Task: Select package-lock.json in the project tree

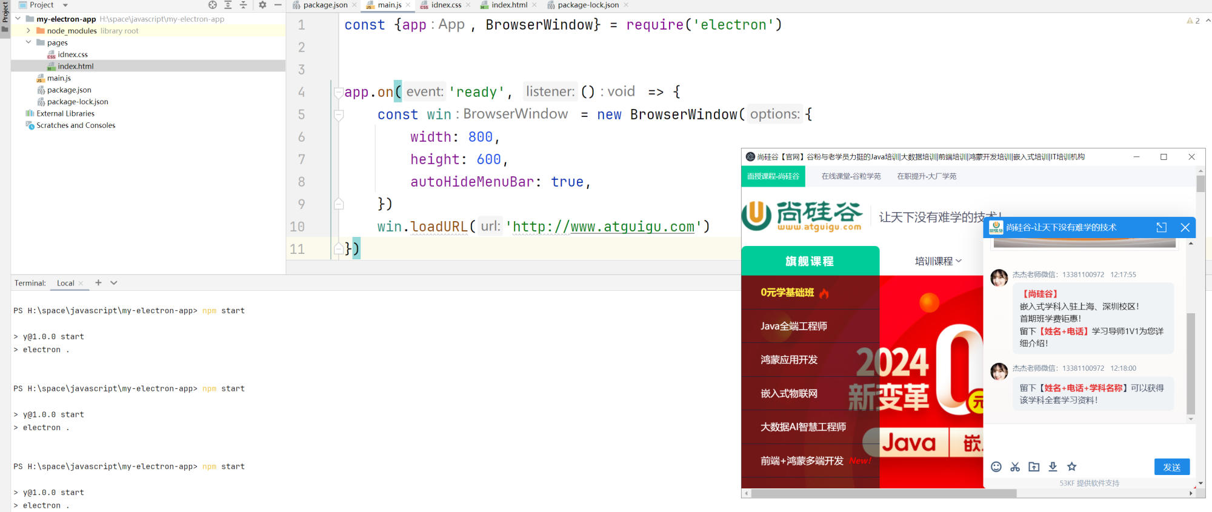Action: 78,102
